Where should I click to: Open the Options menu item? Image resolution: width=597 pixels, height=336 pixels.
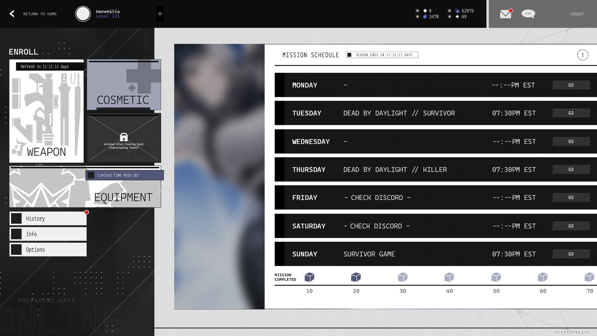[48, 250]
